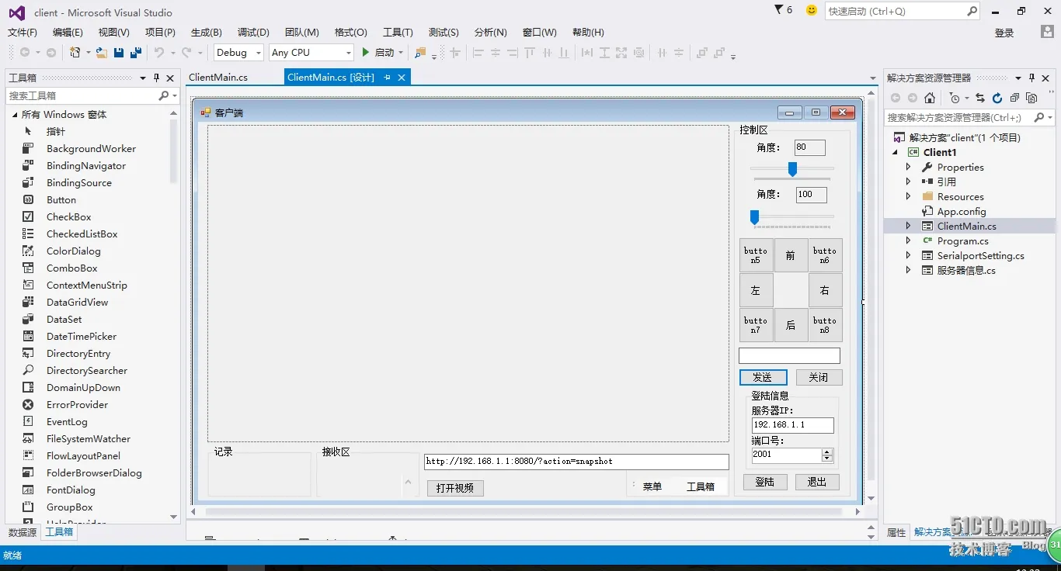
Task: Expand the Resources folder node
Action: click(x=908, y=196)
